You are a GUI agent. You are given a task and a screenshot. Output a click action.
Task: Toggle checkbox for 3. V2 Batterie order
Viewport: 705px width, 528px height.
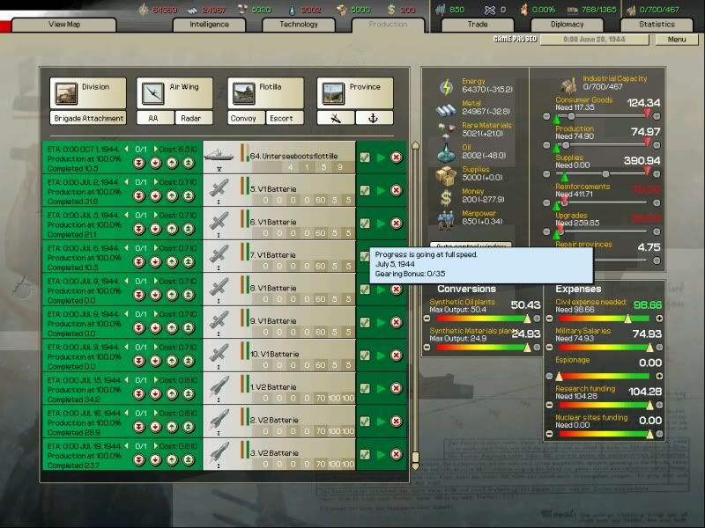(365, 455)
